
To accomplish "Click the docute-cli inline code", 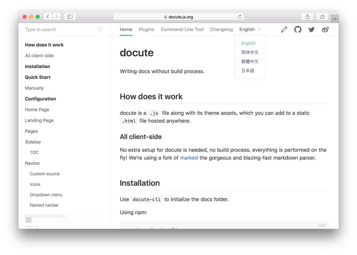I will pyautogui.click(x=147, y=199).
